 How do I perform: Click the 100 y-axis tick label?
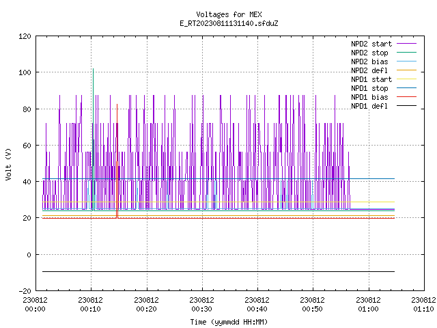point(25,73)
